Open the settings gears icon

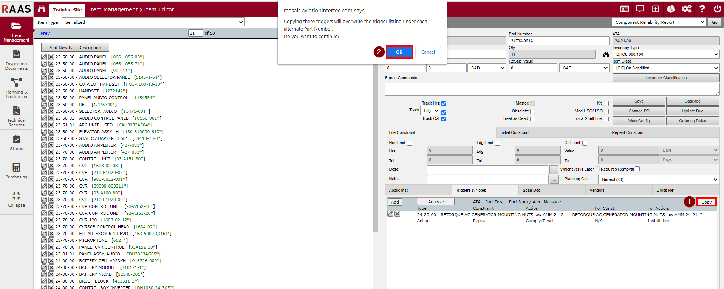pos(686,9)
